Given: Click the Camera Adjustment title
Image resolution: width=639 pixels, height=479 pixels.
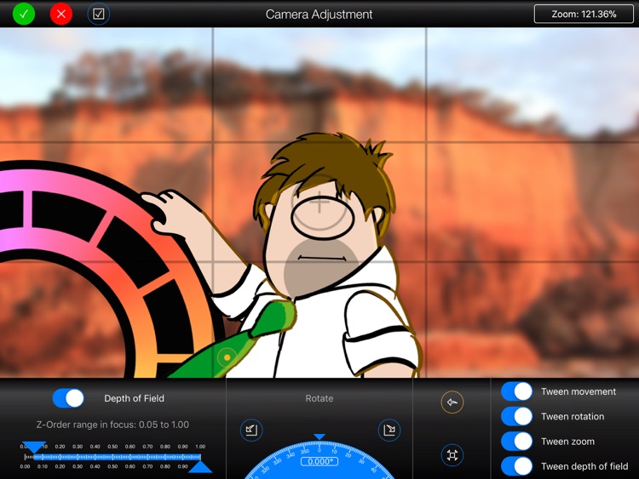Looking at the screenshot, I should coord(319,14).
